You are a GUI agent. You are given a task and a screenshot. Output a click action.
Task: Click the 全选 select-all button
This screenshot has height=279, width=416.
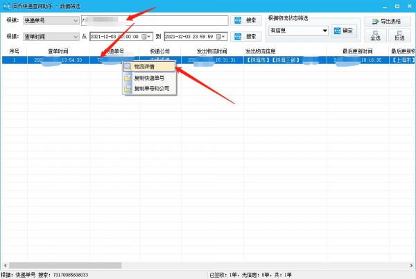[375, 35]
